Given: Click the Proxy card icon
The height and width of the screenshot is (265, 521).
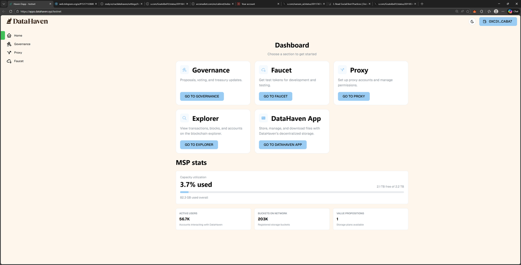Looking at the screenshot, I should (x=343, y=70).
